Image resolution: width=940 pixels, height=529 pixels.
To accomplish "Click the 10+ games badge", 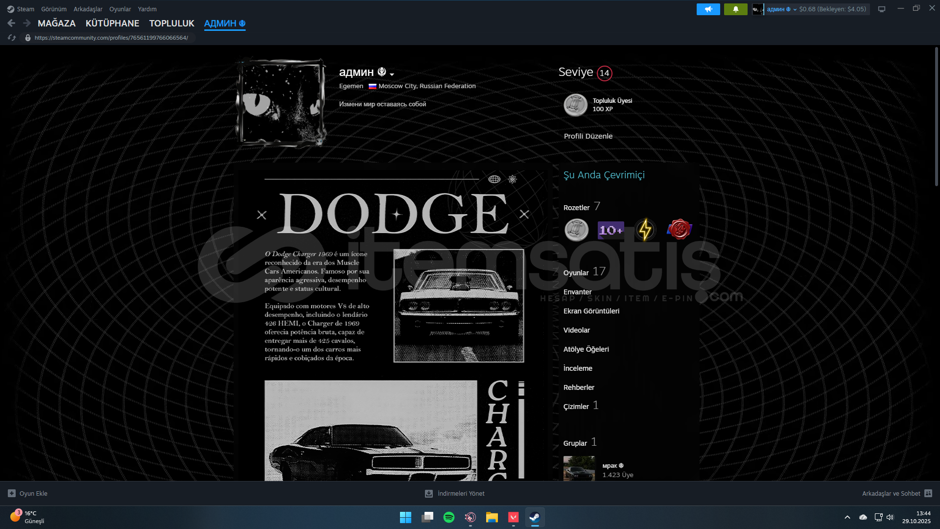I will (x=611, y=230).
